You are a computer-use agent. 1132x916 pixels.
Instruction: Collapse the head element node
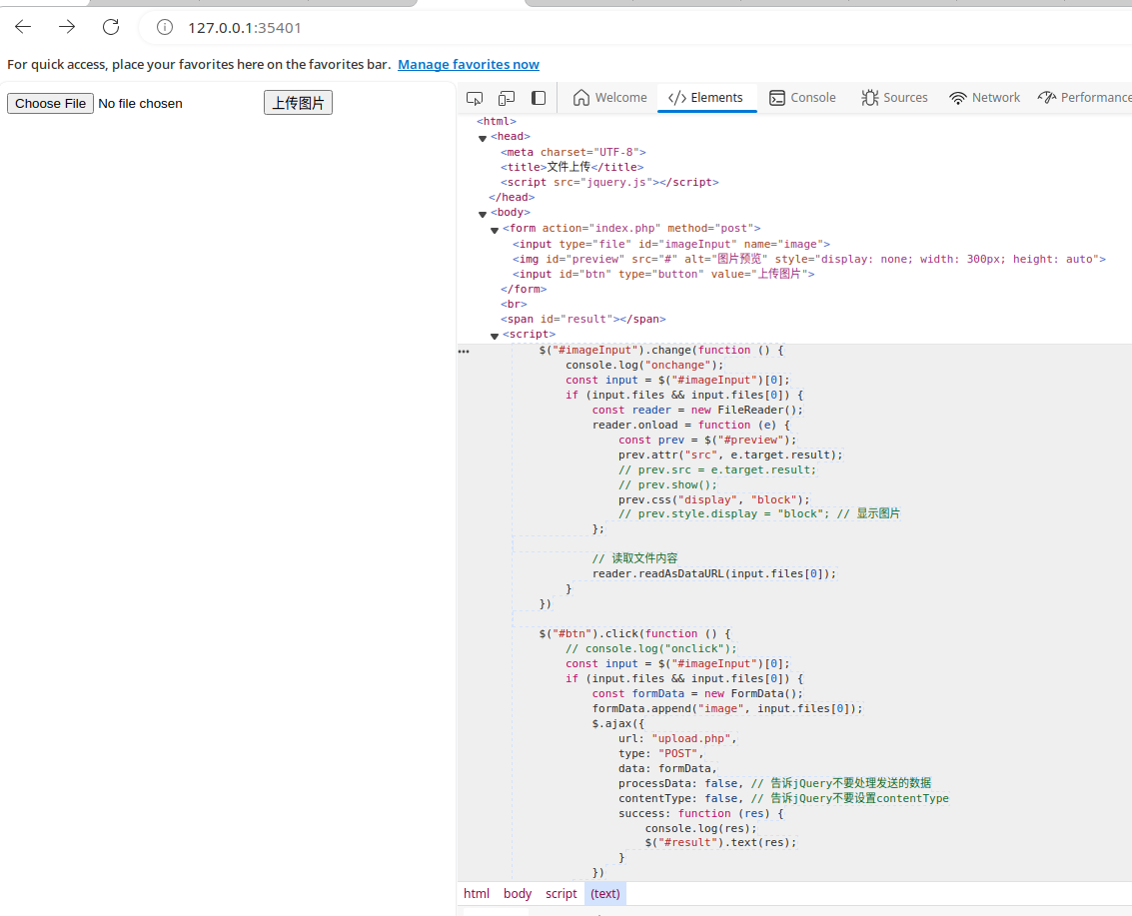[483, 137]
